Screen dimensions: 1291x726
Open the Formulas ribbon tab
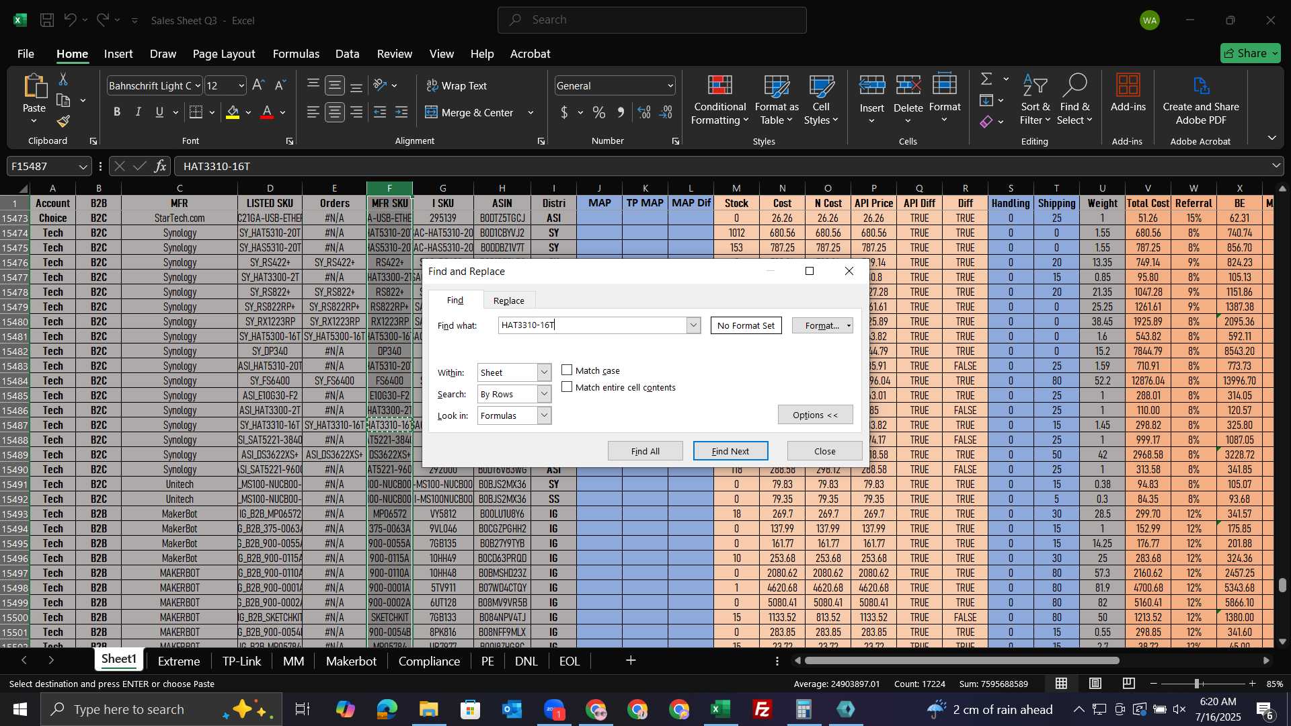pos(296,54)
